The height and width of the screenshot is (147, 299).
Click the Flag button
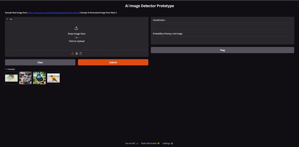coord(222,50)
